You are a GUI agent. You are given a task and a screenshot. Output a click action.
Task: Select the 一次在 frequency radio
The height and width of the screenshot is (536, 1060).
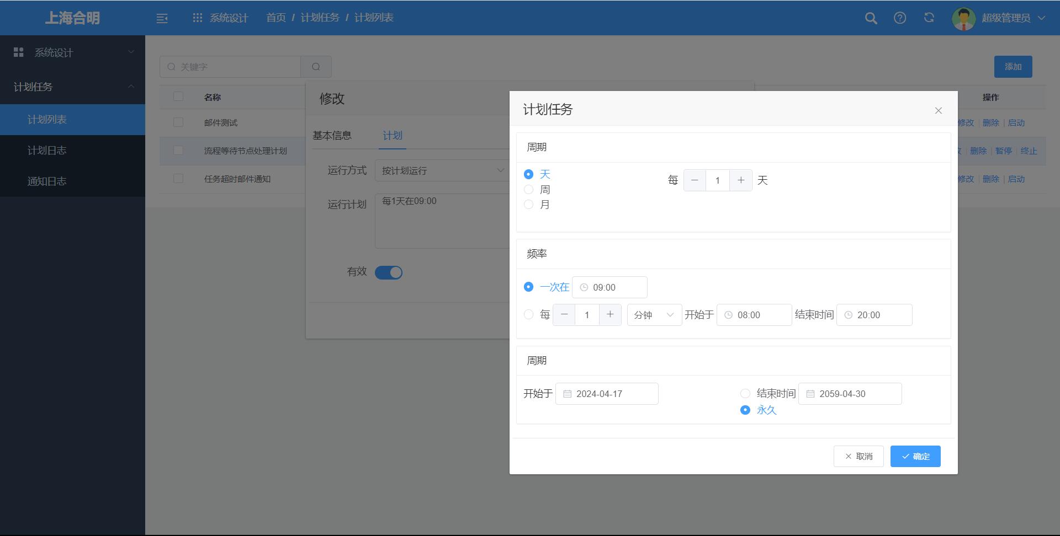tap(528, 287)
